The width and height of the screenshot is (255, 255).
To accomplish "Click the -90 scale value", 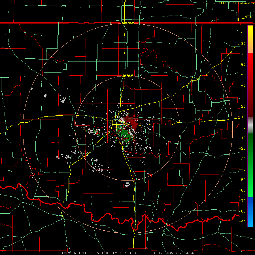I will pyautogui.click(x=242, y=222).
